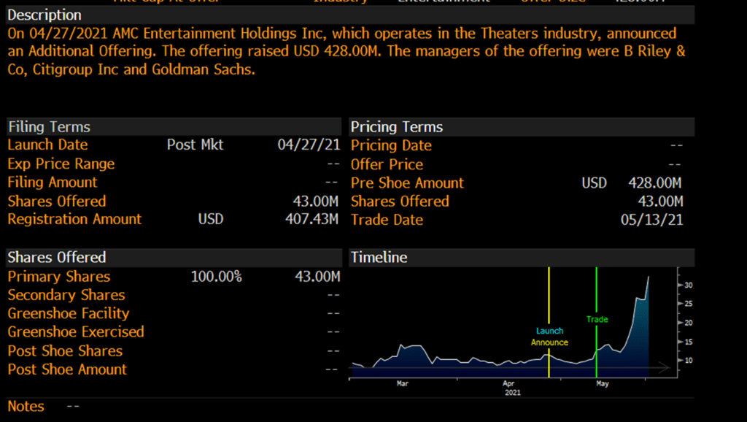Click the 100.00% primary shares percentage
Image resolution: width=747 pixels, height=422 pixels.
point(216,277)
